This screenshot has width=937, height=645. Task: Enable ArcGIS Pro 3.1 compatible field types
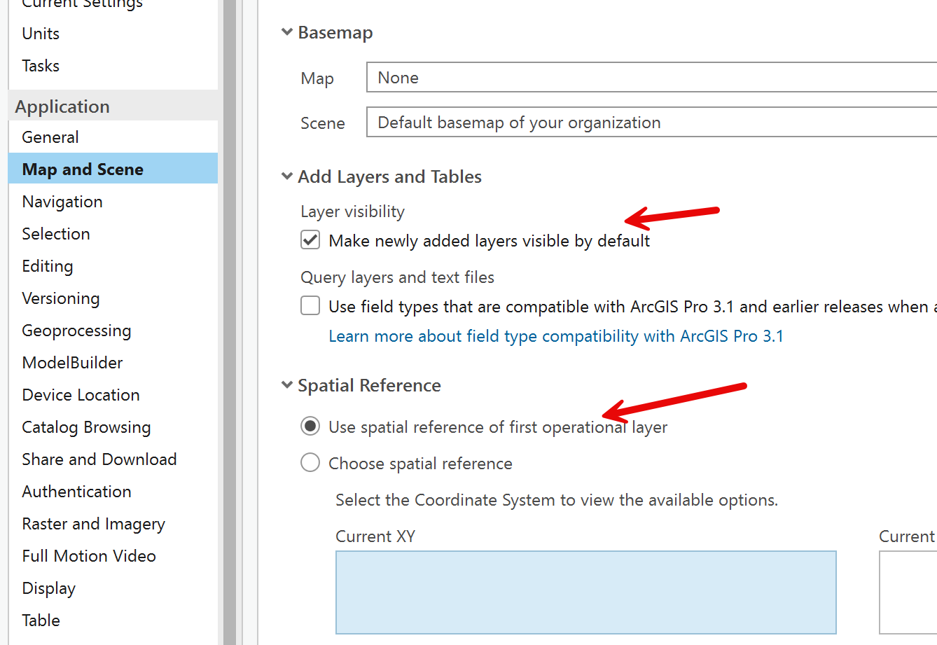(310, 306)
